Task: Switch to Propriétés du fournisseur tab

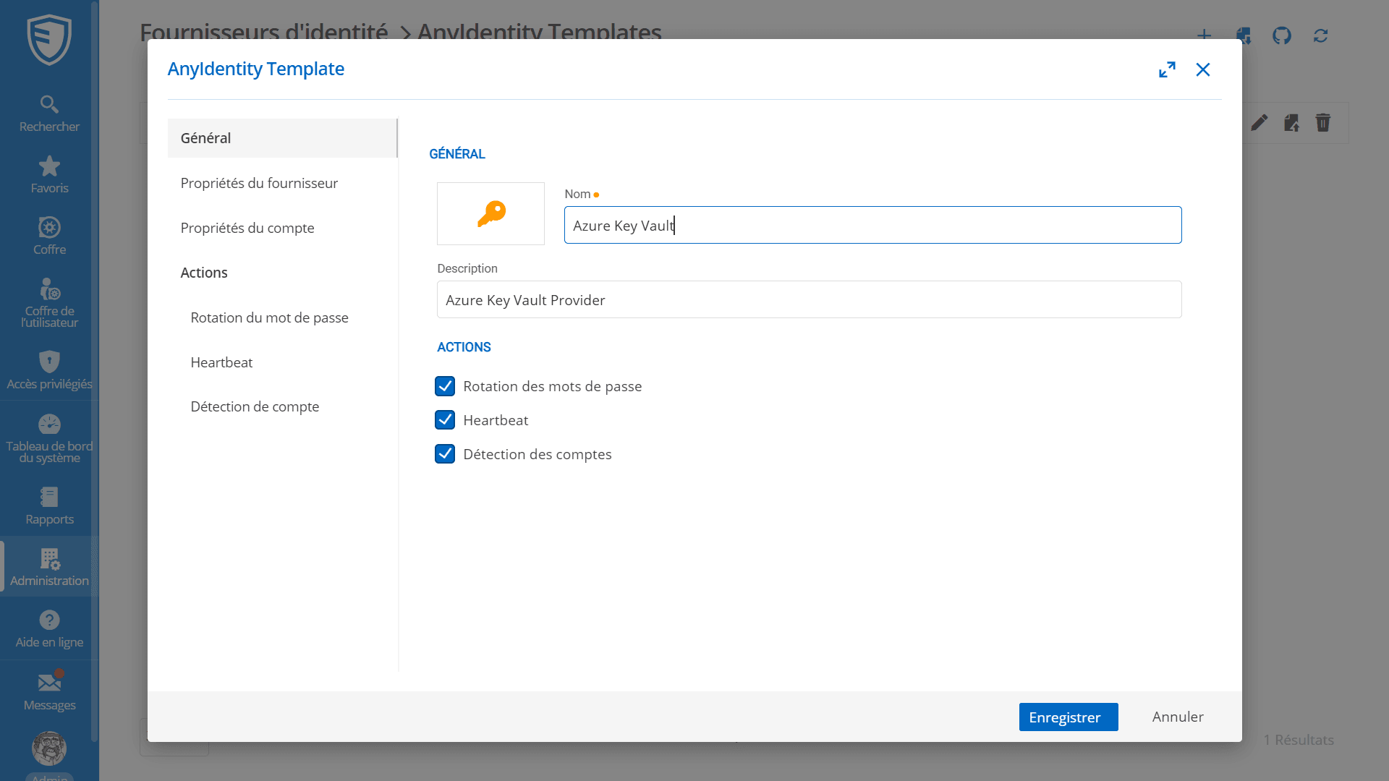Action: (x=259, y=183)
